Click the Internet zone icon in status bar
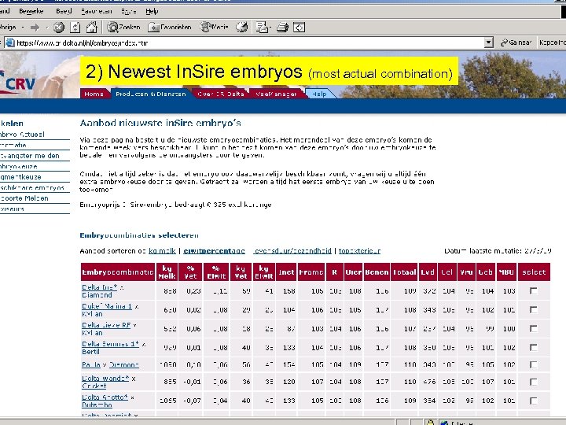This screenshot has height=425, width=566. [444, 423]
